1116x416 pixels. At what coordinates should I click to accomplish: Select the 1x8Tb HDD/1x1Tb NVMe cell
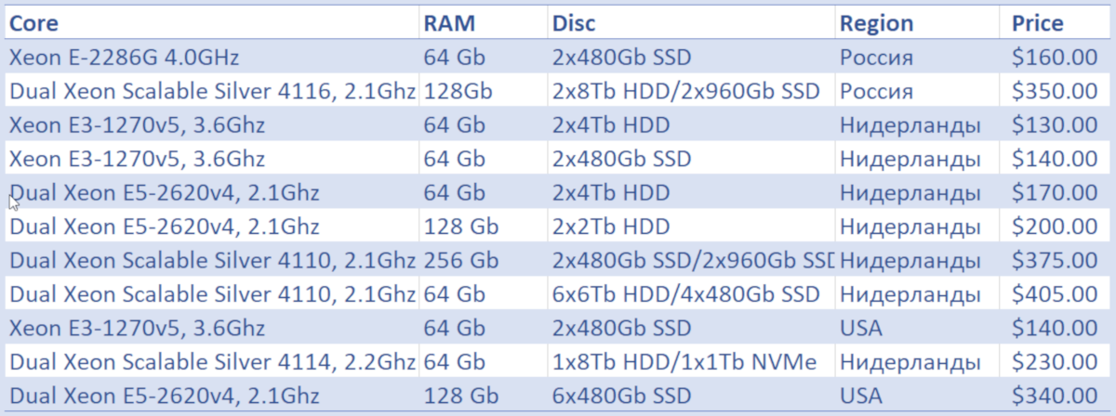690,361
